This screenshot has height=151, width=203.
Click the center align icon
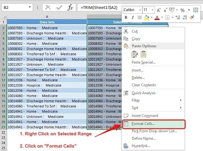(x=139, y=17)
